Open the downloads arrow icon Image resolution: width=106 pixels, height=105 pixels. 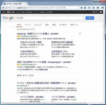click(89, 8)
